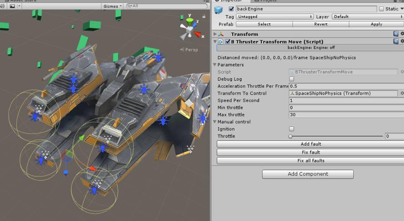Click the Transform component axes icon

point(221,34)
